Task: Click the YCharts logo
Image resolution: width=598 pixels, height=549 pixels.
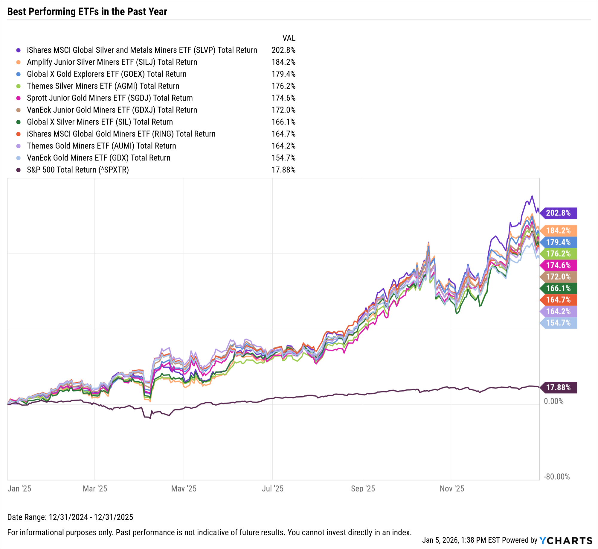Action: pos(566,540)
